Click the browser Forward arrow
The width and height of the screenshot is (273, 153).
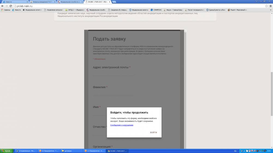tap(6, 6)
